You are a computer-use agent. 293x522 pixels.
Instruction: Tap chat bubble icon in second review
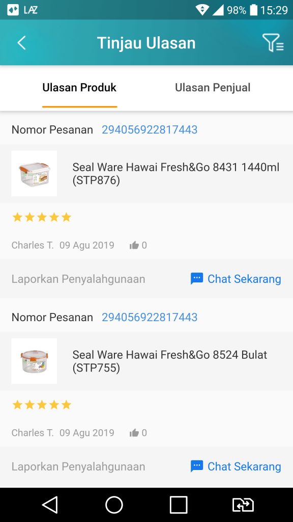click(197, 466)
